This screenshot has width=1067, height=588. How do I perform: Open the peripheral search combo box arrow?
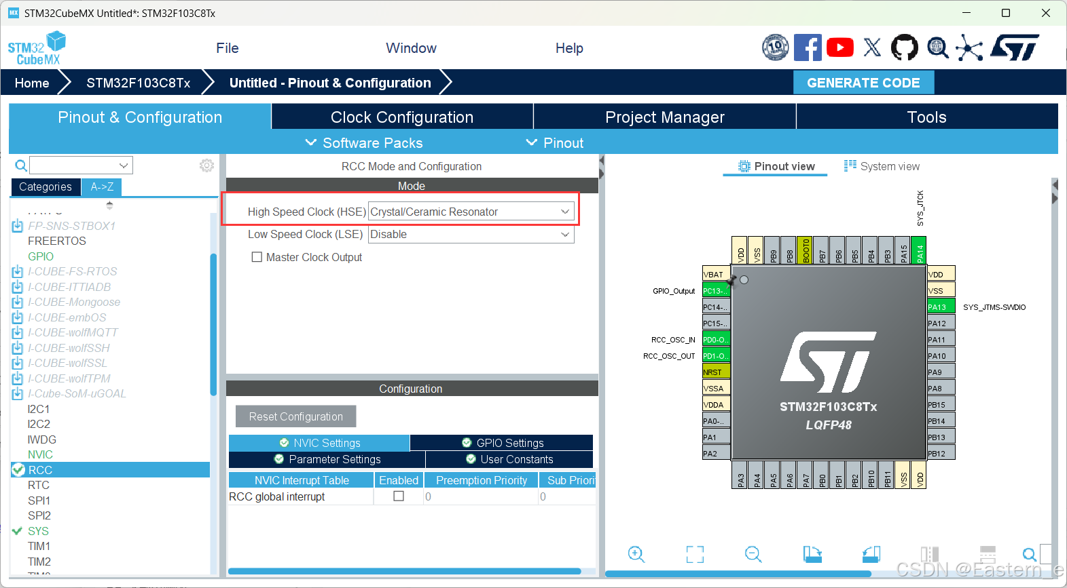click(124, 165)
